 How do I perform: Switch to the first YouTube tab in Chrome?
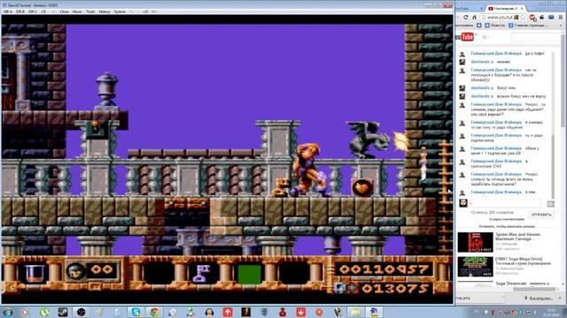[469, 8]
